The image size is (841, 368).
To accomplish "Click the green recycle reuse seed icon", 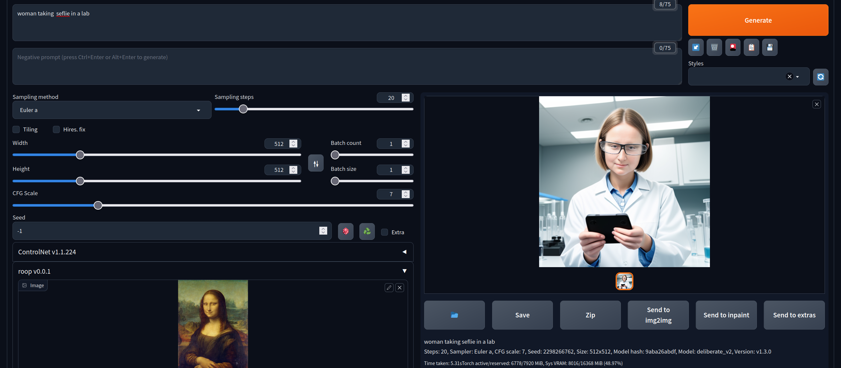I will point(367,231).
